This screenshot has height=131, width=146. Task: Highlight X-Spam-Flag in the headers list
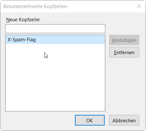(x=55, y=40)
